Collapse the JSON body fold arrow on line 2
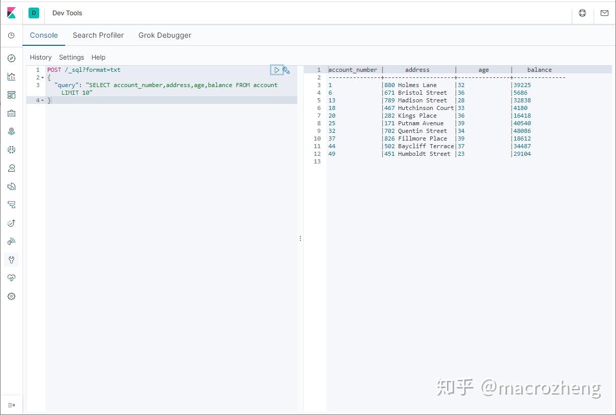Screen dimensions: 616x415 (43, 77)
